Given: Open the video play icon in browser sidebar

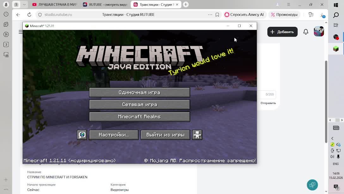Looking at the screenshot, I should [6, 34].
